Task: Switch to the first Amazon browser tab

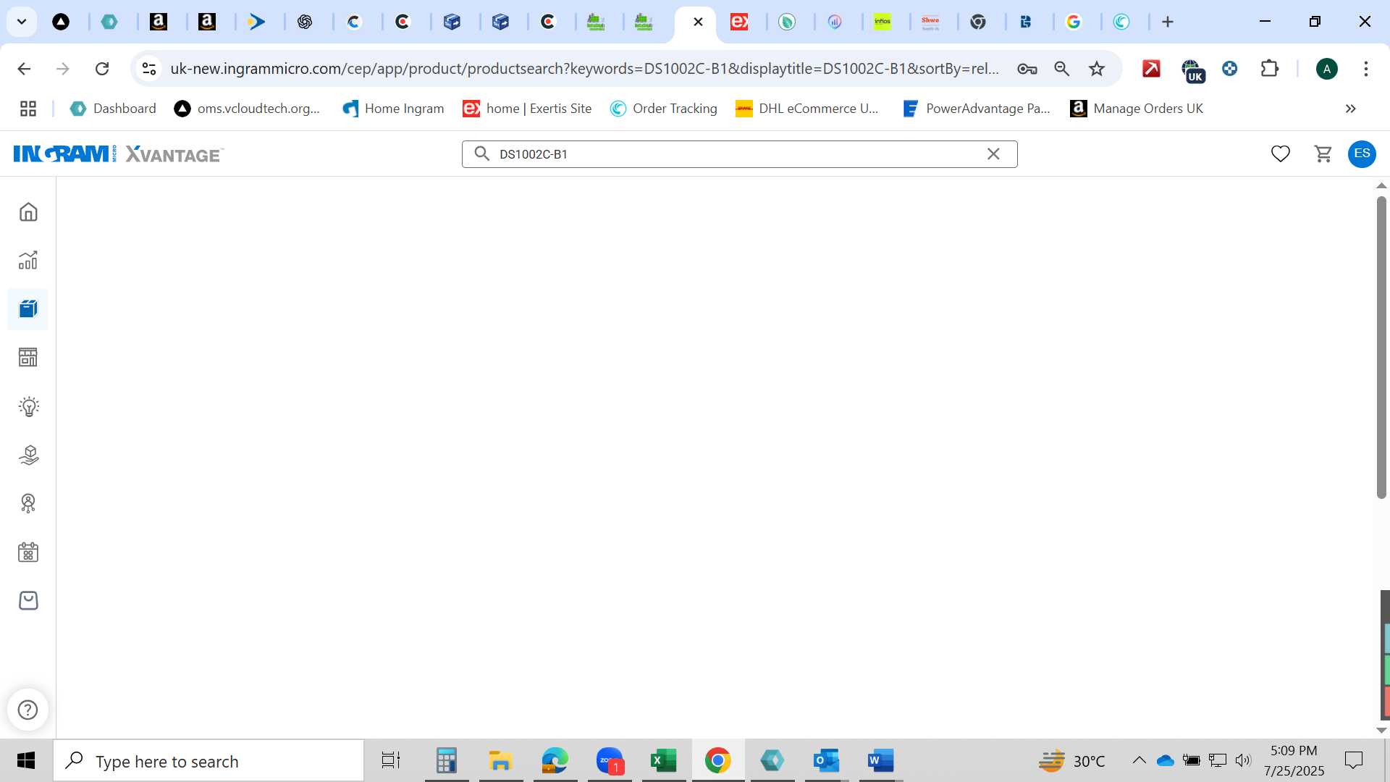Action: tap(159, 22)
